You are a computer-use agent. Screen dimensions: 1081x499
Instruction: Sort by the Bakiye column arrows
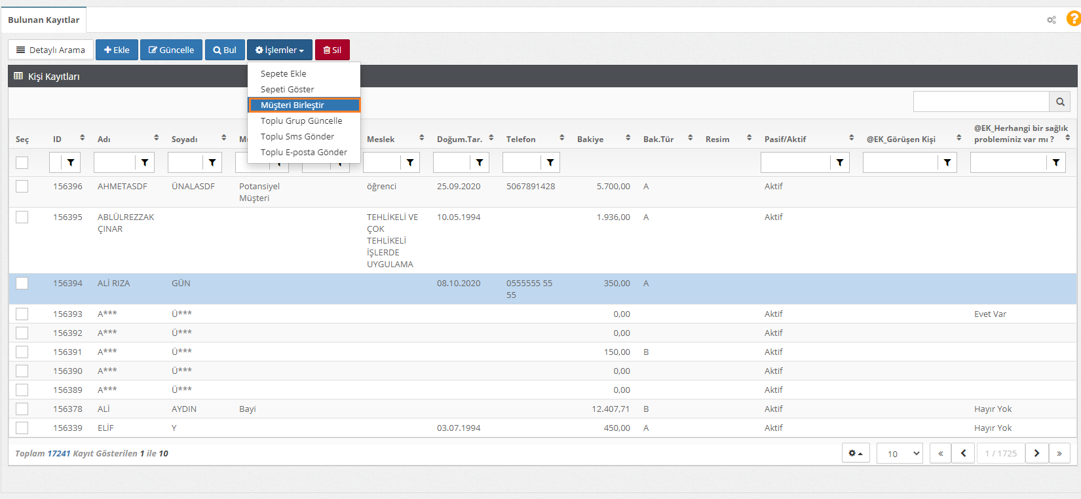click(x=628, y=138)
